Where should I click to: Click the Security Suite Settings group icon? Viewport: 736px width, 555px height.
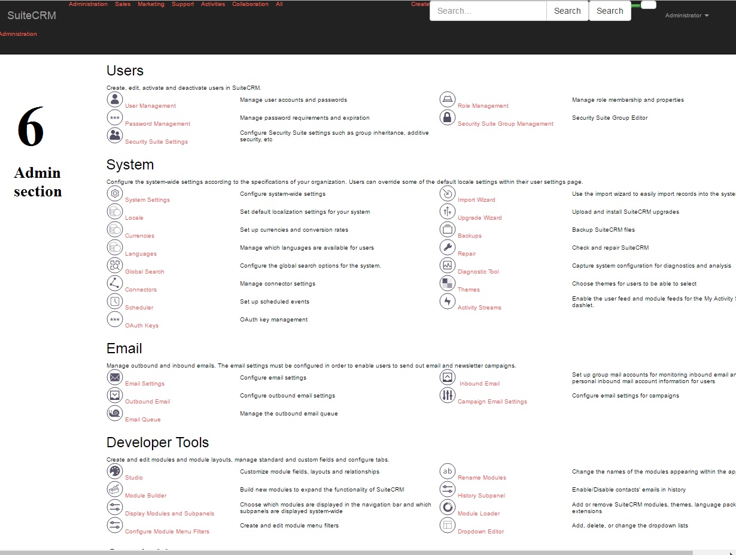point(115,135)
